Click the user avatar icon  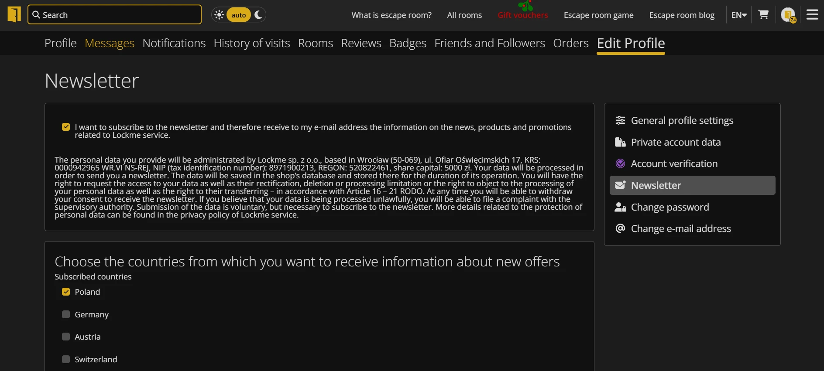pyautogui.click(x=788, y=15)
